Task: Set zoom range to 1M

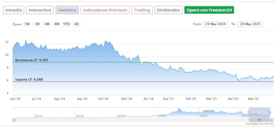Action: [x=37, y=24]
